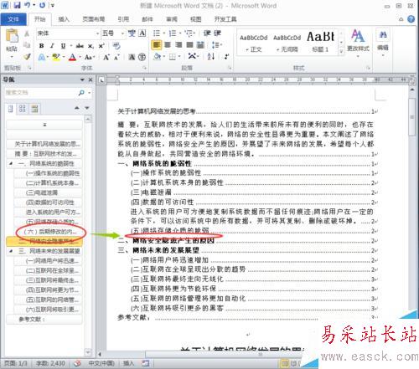This screenshot has width=419, height=369.
Task: Open the borders dropdown arrow
Action: [x=179, y=57]
